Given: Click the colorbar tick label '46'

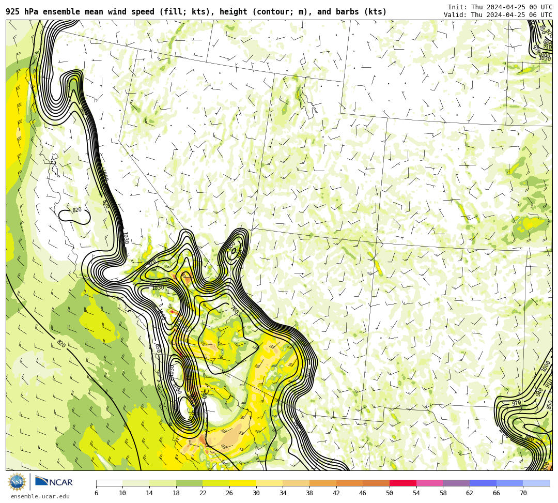Looking at the screenshot, I should pos(363,493).
